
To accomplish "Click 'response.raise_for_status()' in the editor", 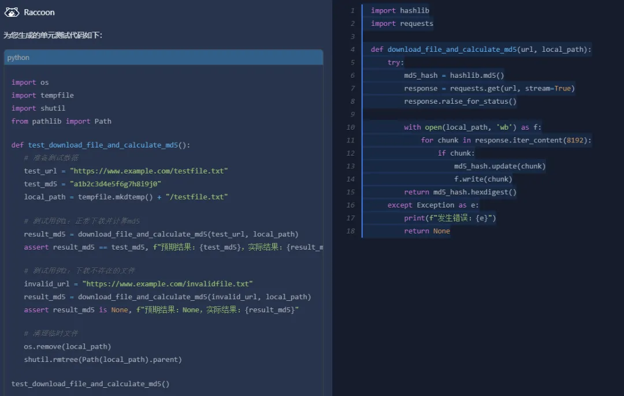I will coord(460,101).
